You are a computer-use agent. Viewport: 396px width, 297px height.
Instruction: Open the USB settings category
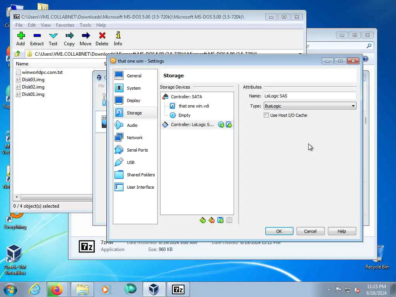(x=135, y=162)
